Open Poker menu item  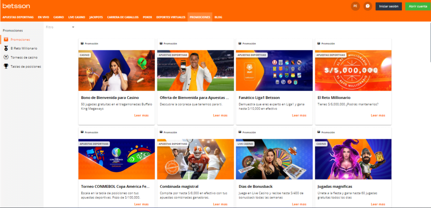(x=147, y=17)
